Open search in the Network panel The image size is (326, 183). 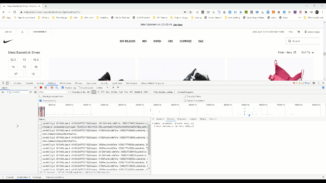[57, 87]
